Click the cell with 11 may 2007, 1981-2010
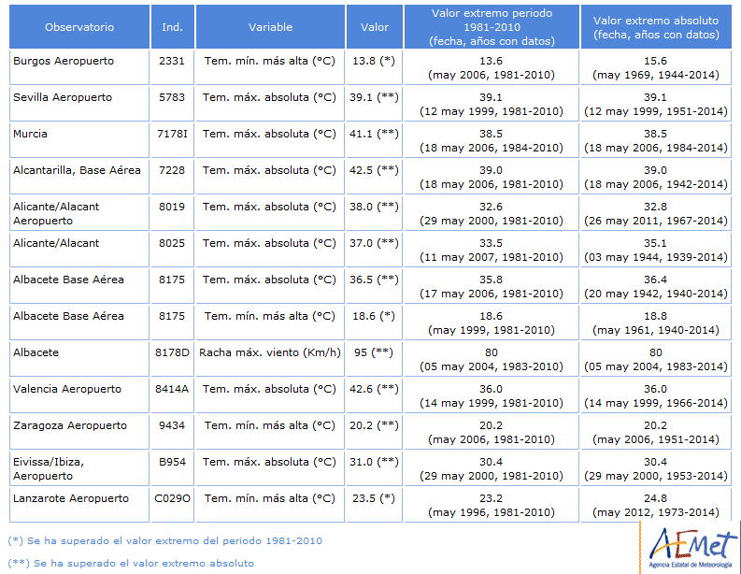Image resolution: width=741 pixels, height=574 pixels. pyautogui.click(x=492, y=250)
